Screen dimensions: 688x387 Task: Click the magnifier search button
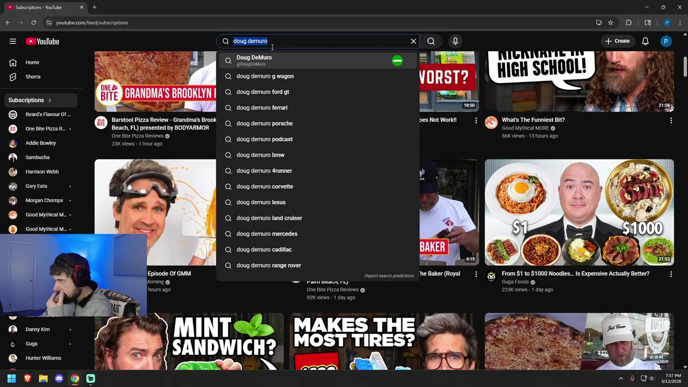click(x=431, y=41)
